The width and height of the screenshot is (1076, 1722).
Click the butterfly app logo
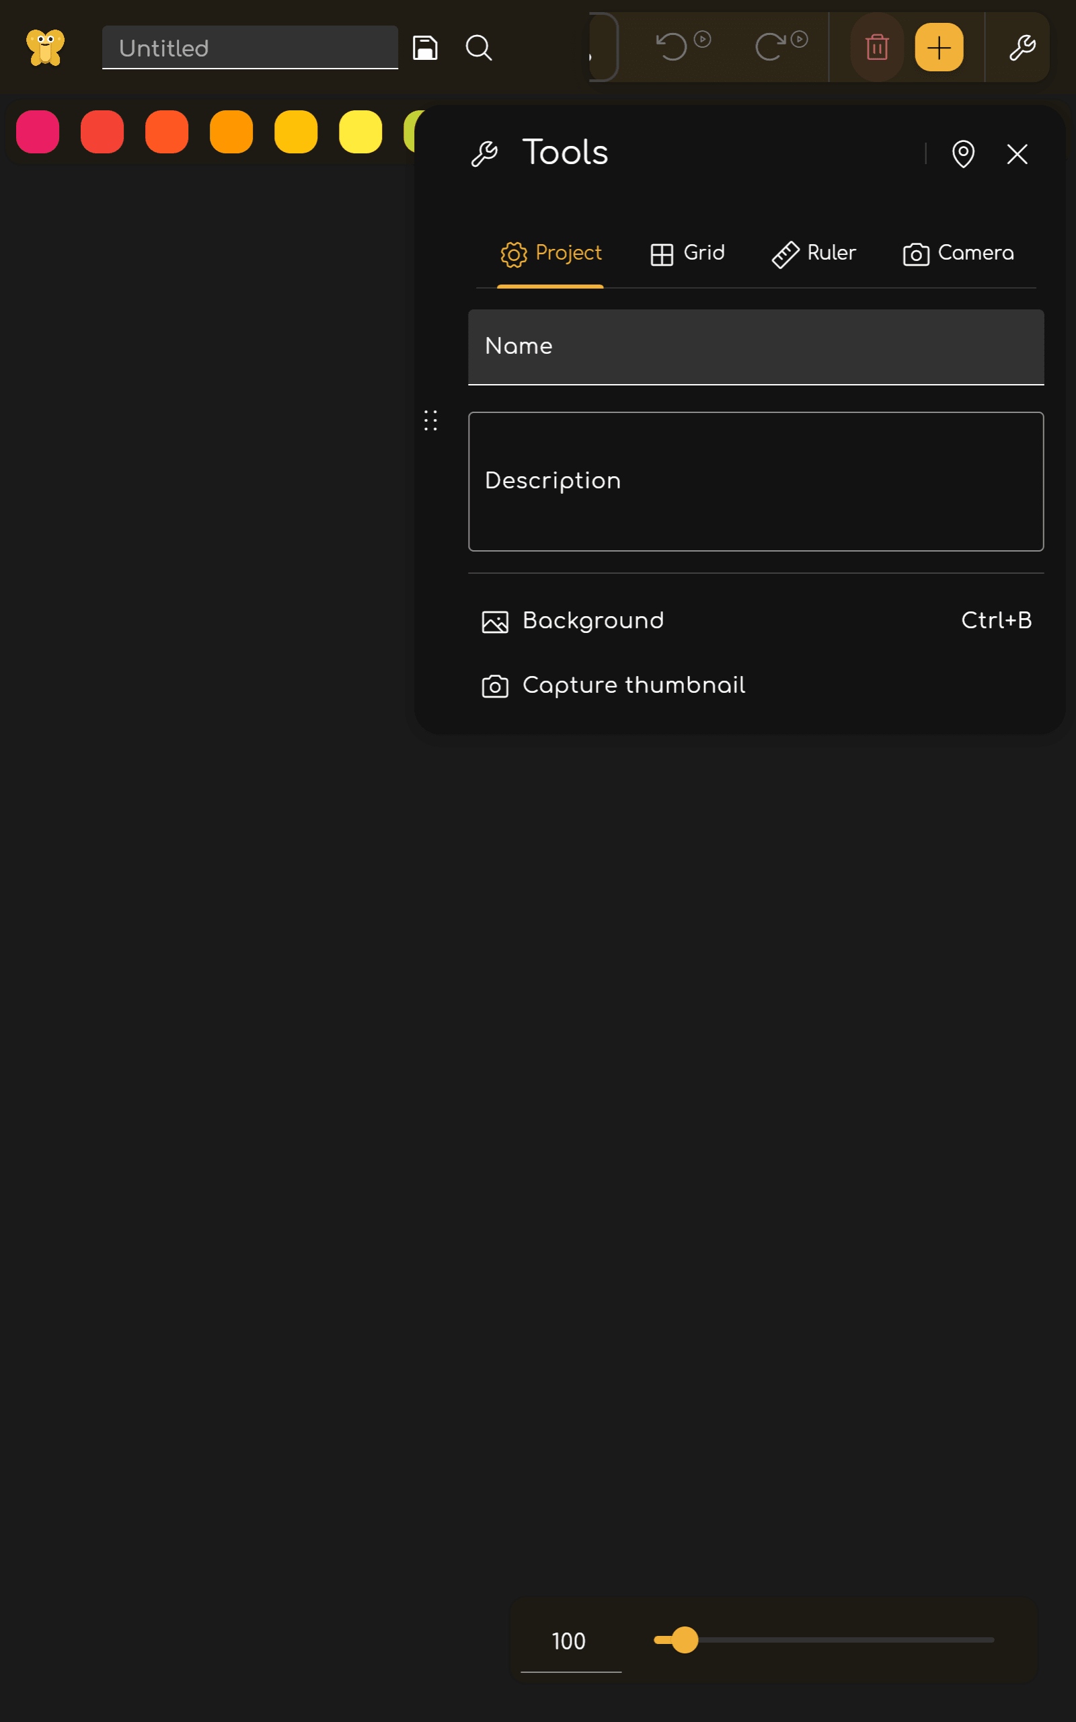pos(45,47)
